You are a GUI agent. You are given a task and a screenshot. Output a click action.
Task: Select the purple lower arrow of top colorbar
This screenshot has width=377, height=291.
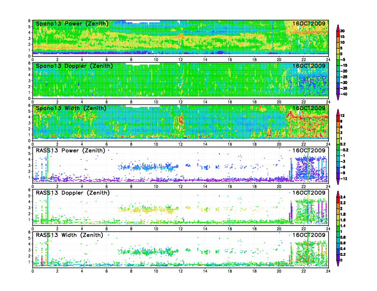338,97
